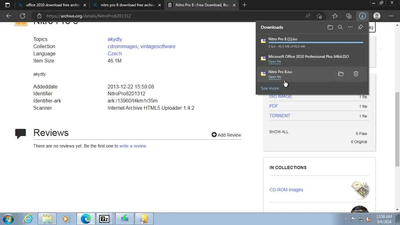The image size is (400, 225).
Task: Open file for Microsoft Office 2010 ISO
Action: coord(275,62)
